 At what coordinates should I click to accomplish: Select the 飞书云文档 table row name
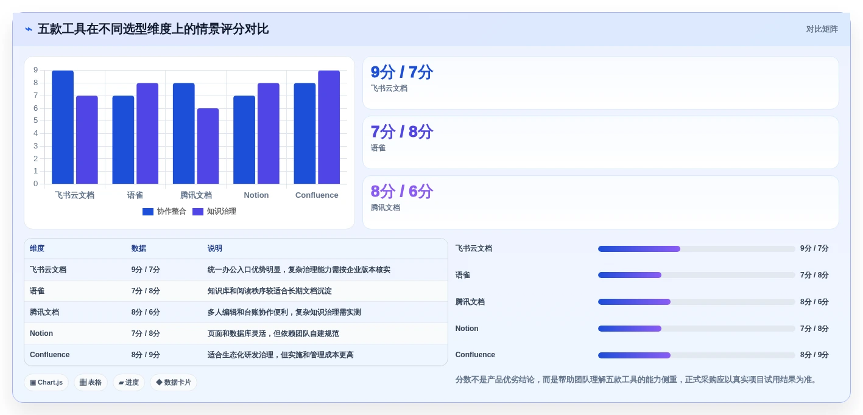pyautogui.click(x=48, y=270)
